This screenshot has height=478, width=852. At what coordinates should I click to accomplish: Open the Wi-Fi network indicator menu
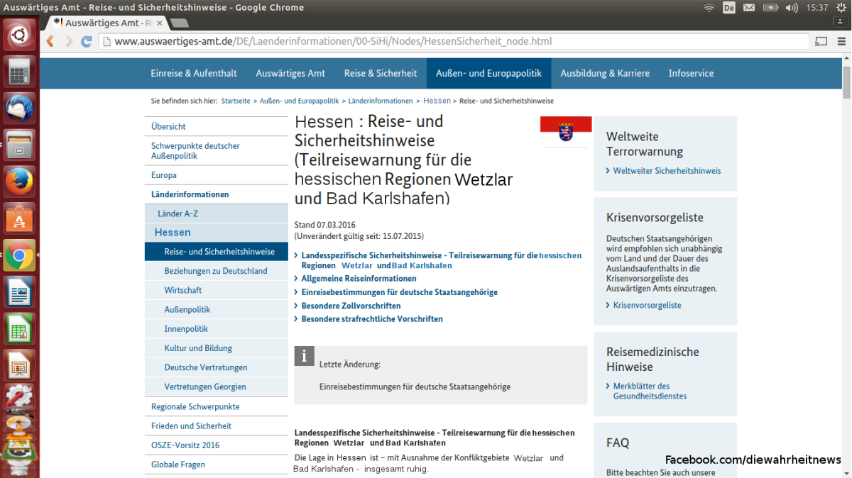tap(709, 8)
